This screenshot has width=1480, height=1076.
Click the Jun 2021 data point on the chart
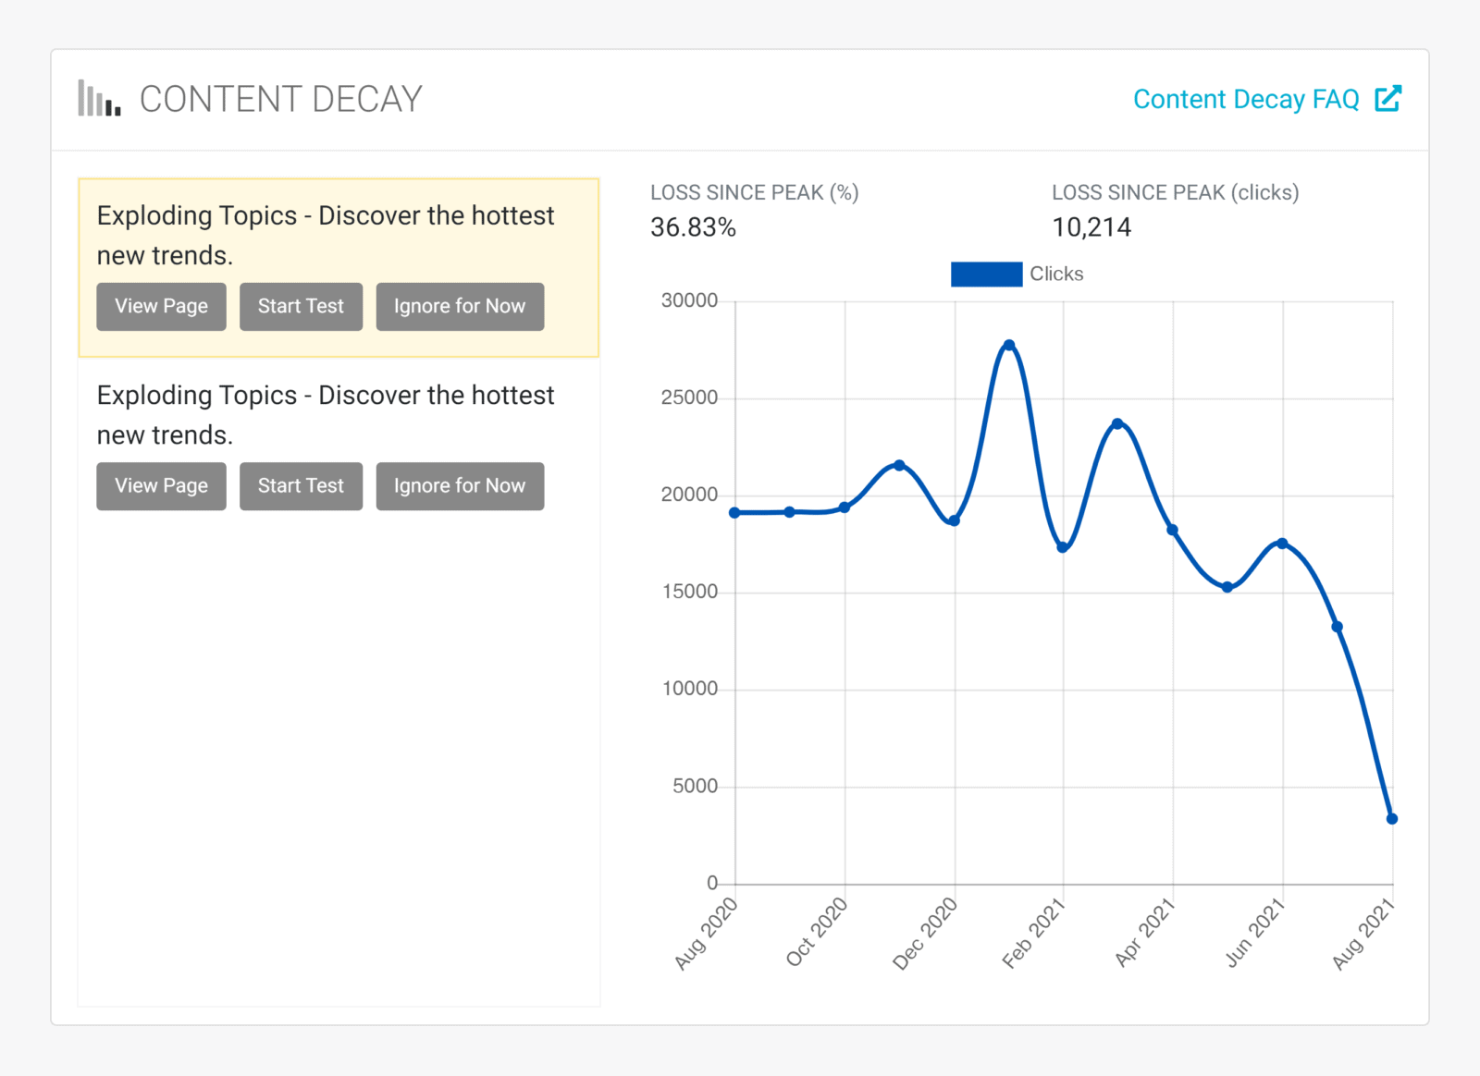1281,544
